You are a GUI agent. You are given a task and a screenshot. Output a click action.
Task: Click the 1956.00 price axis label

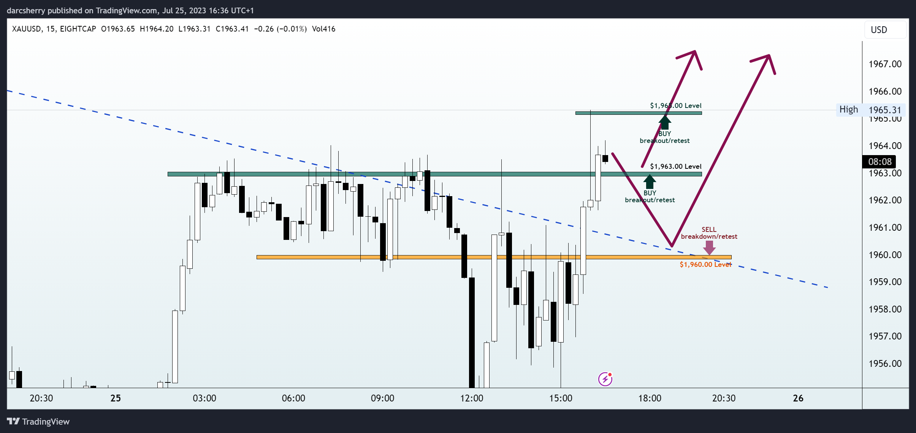(885, 363)
